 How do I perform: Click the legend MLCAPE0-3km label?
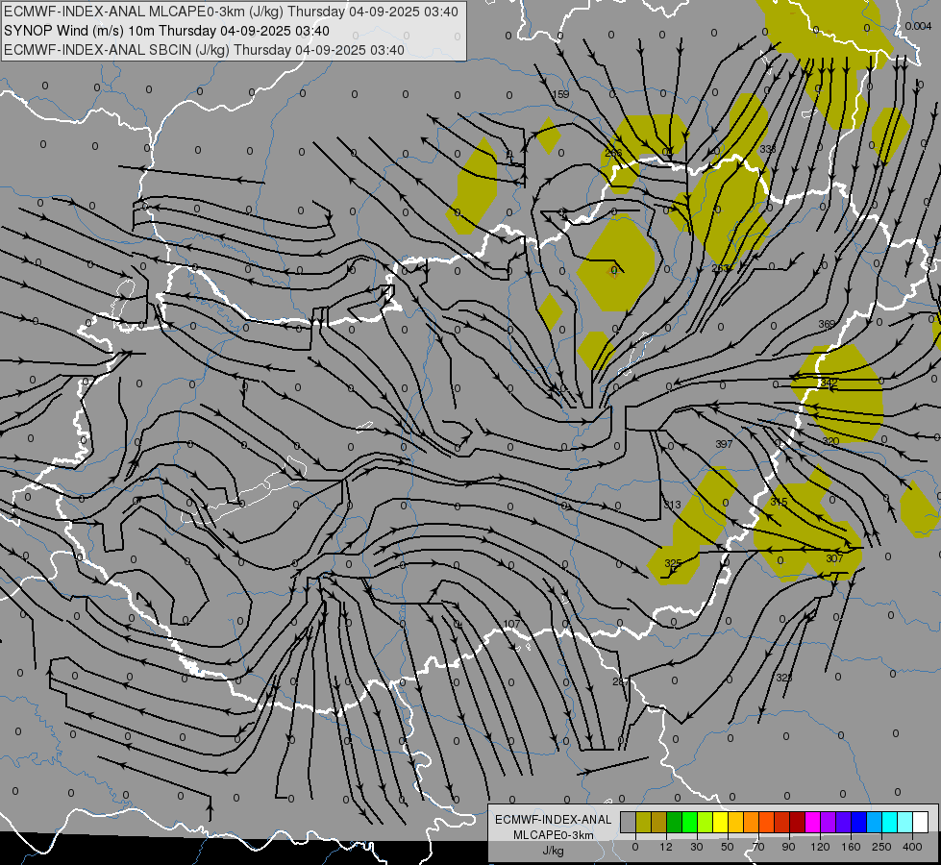(x=554, y=835)
